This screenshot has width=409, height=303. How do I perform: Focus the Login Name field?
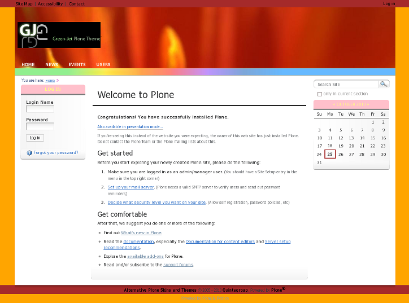pyautogui.click(x=40, y=109)
